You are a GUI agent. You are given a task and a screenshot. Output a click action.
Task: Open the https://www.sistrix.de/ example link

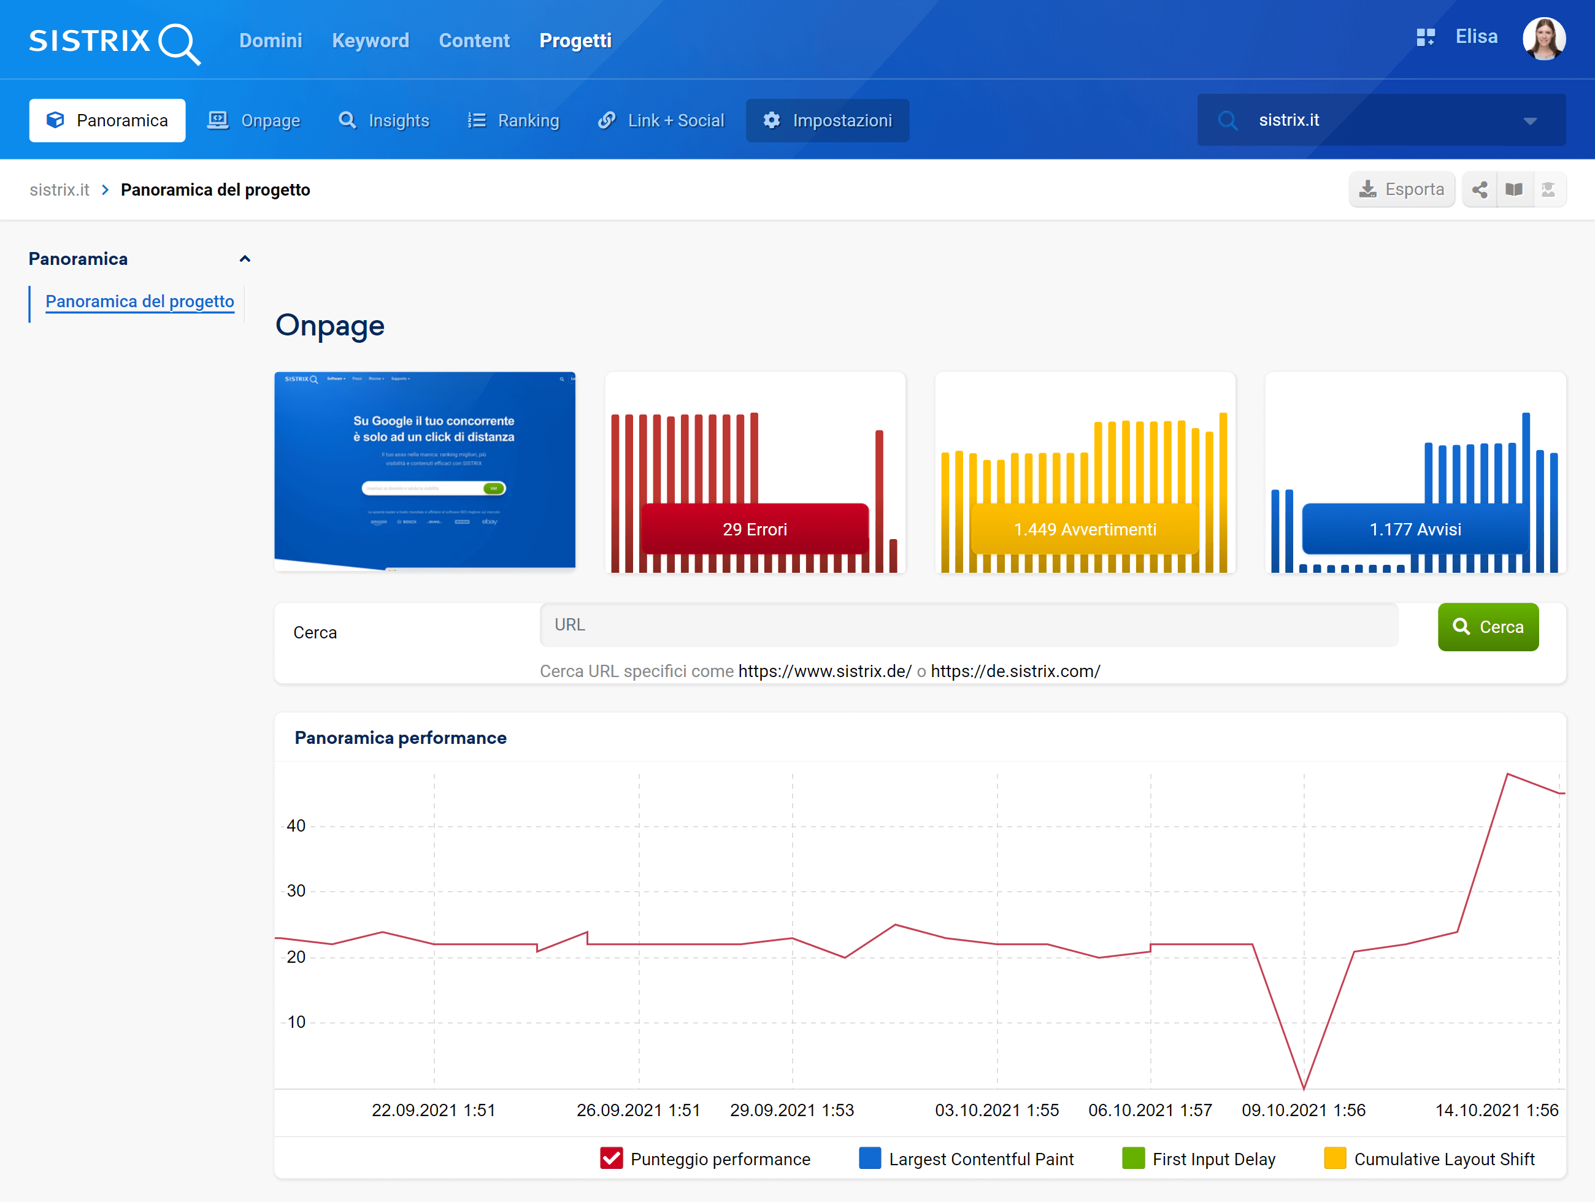click(x=825, y=671)
